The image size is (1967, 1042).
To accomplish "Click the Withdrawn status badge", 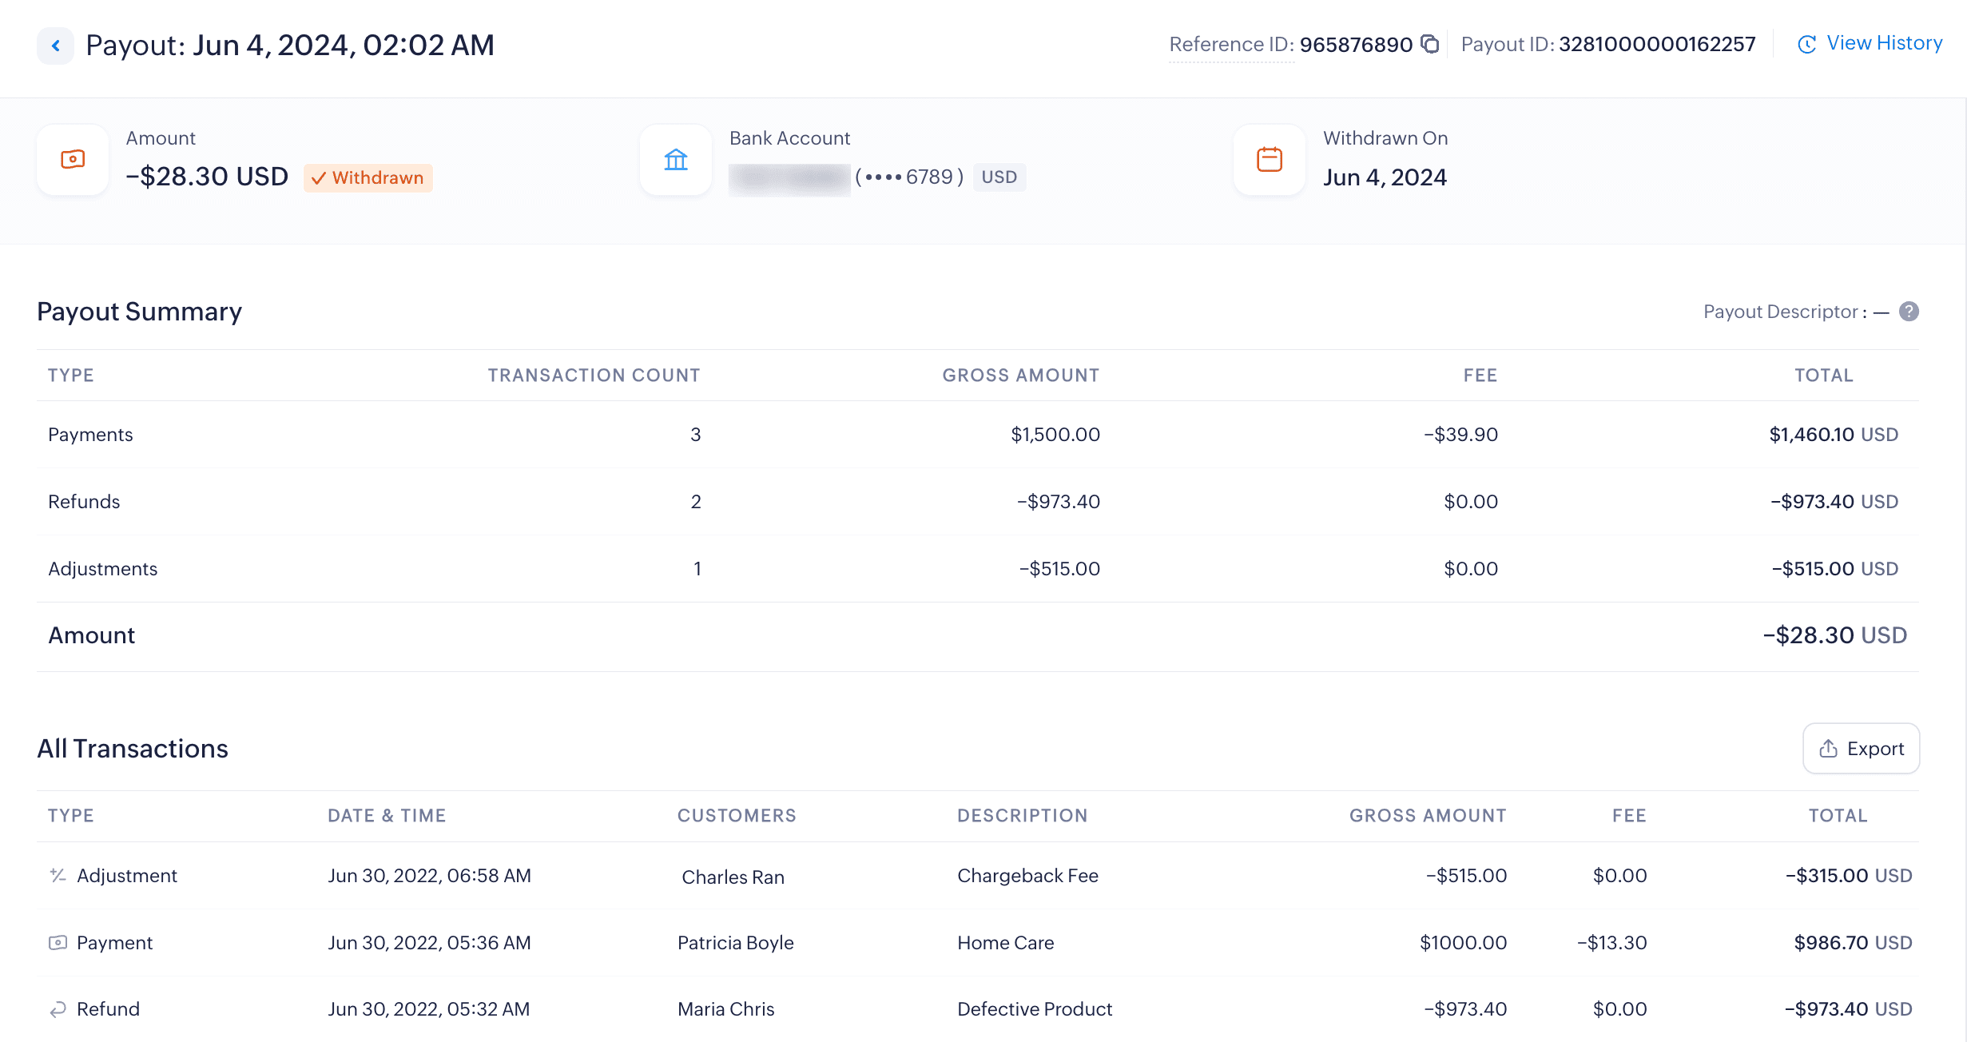I will tap(368, 177).
